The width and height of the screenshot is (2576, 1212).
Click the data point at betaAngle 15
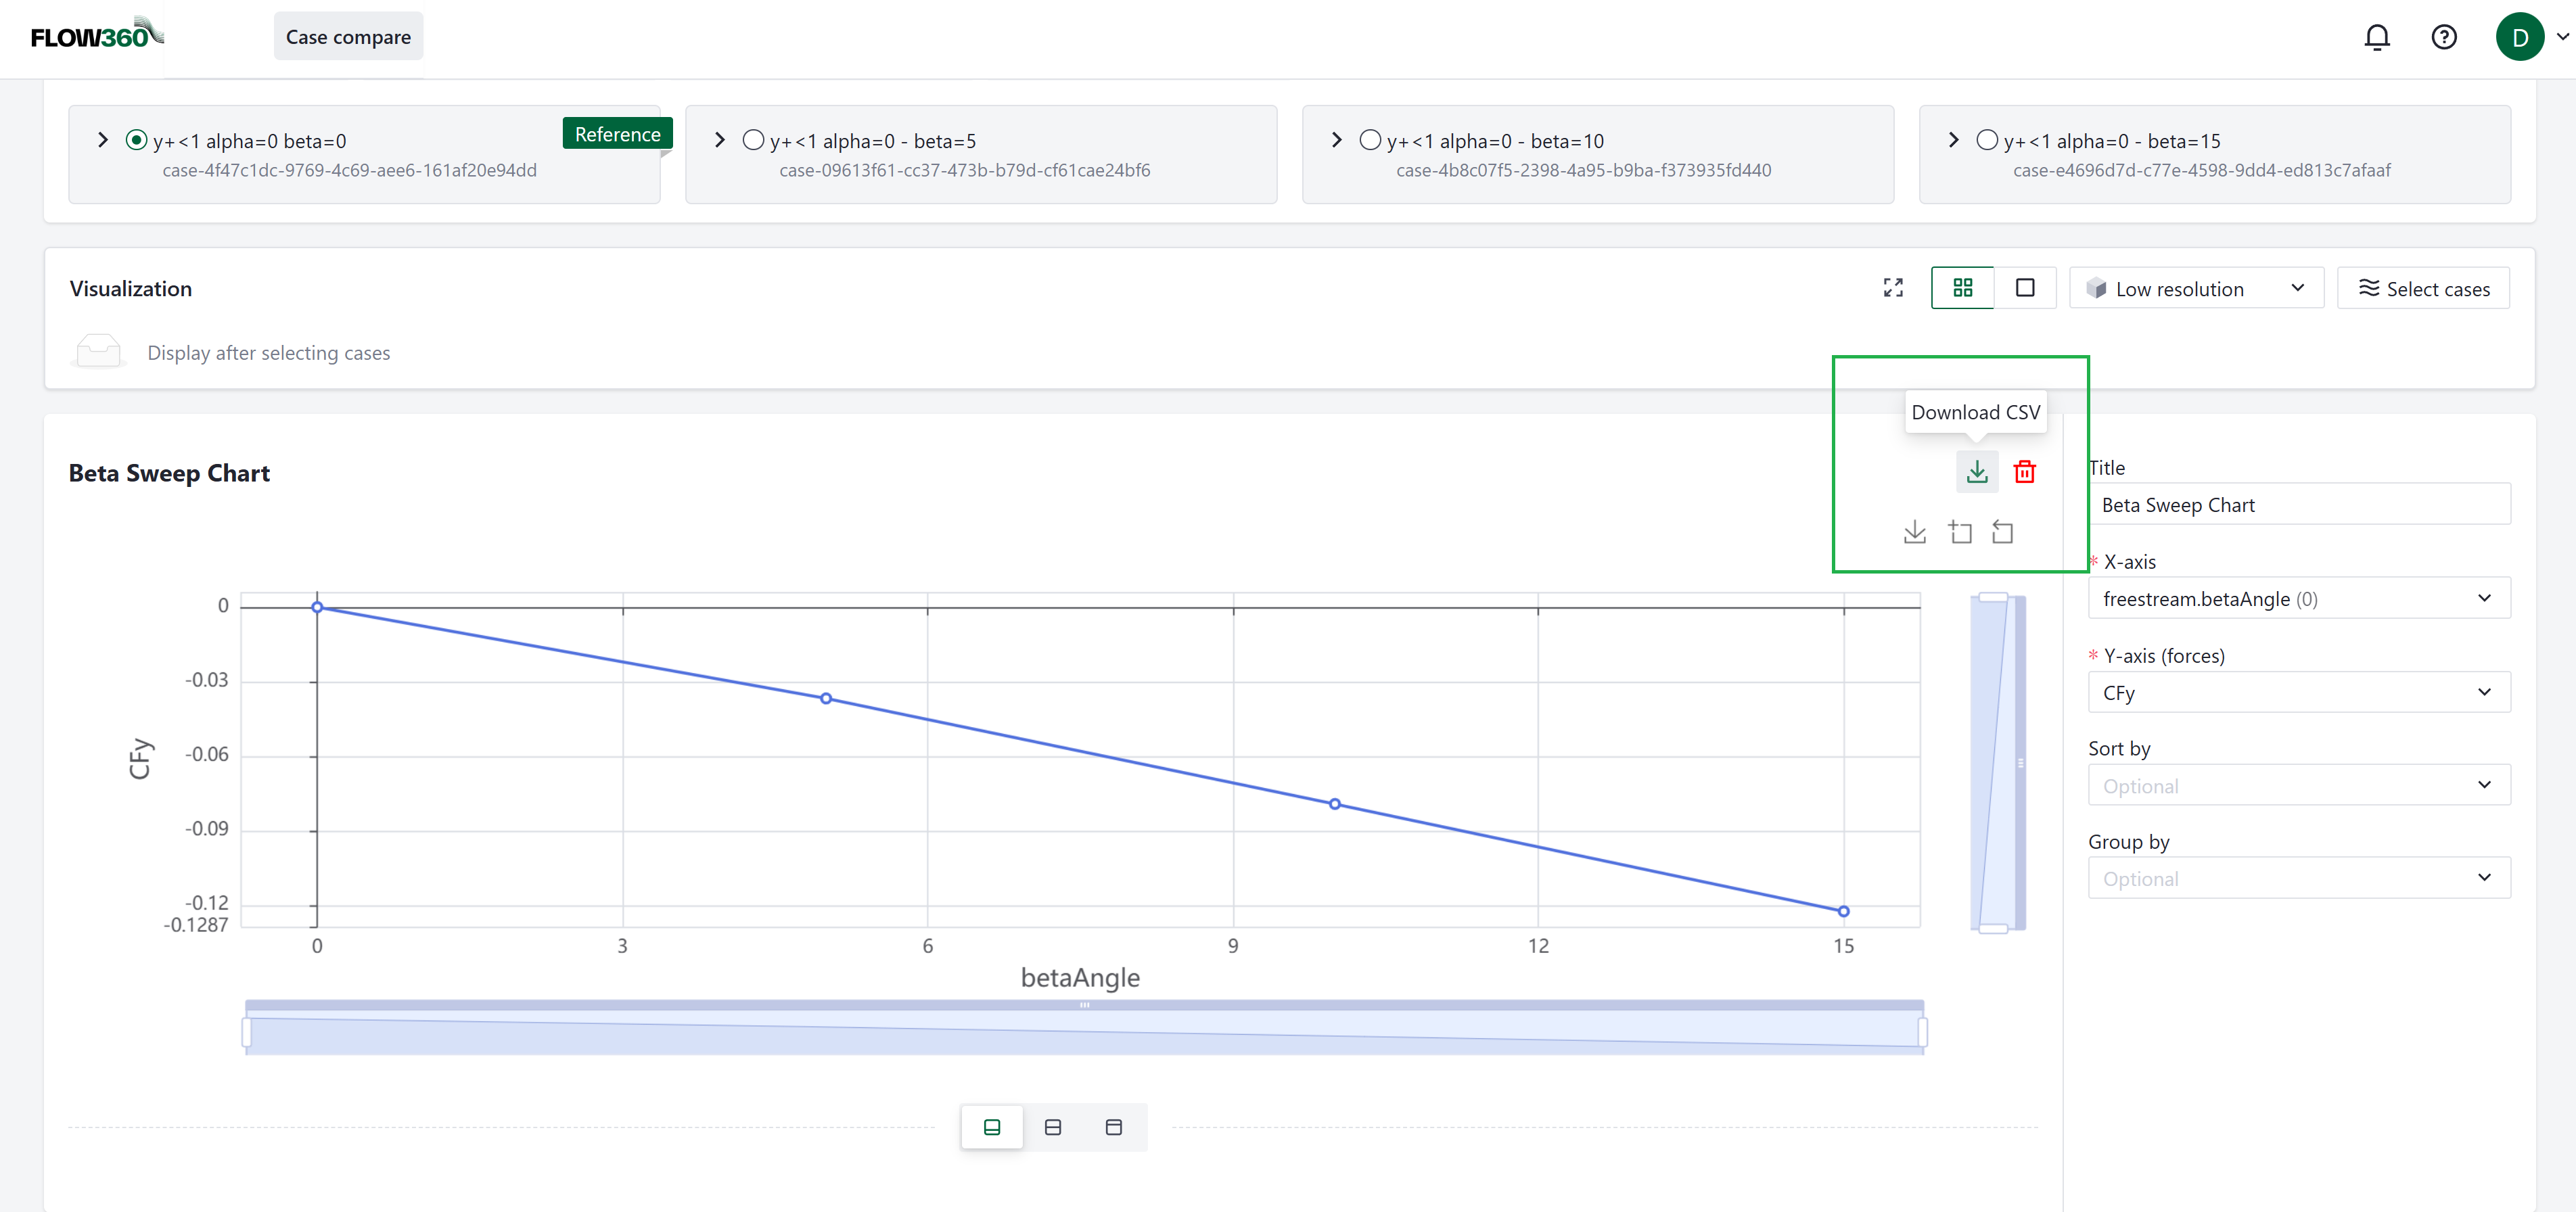pos(1843,911)
